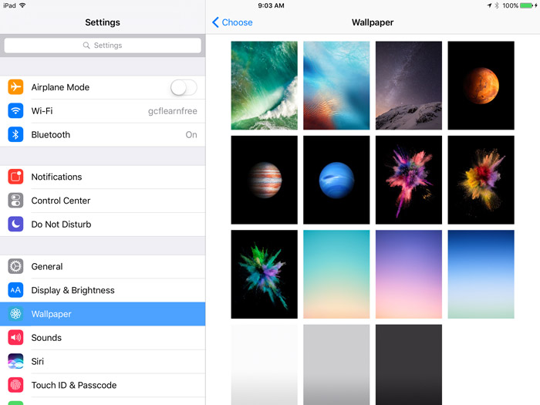Pick the Jupiter planet wallpaper
The width and height of the screenshot is (540, 405).
264,180
